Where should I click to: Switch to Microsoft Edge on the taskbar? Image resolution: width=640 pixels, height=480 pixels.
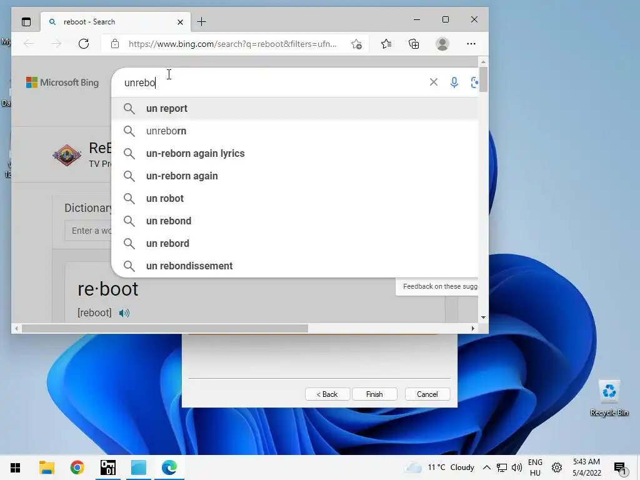coord(169,467)
